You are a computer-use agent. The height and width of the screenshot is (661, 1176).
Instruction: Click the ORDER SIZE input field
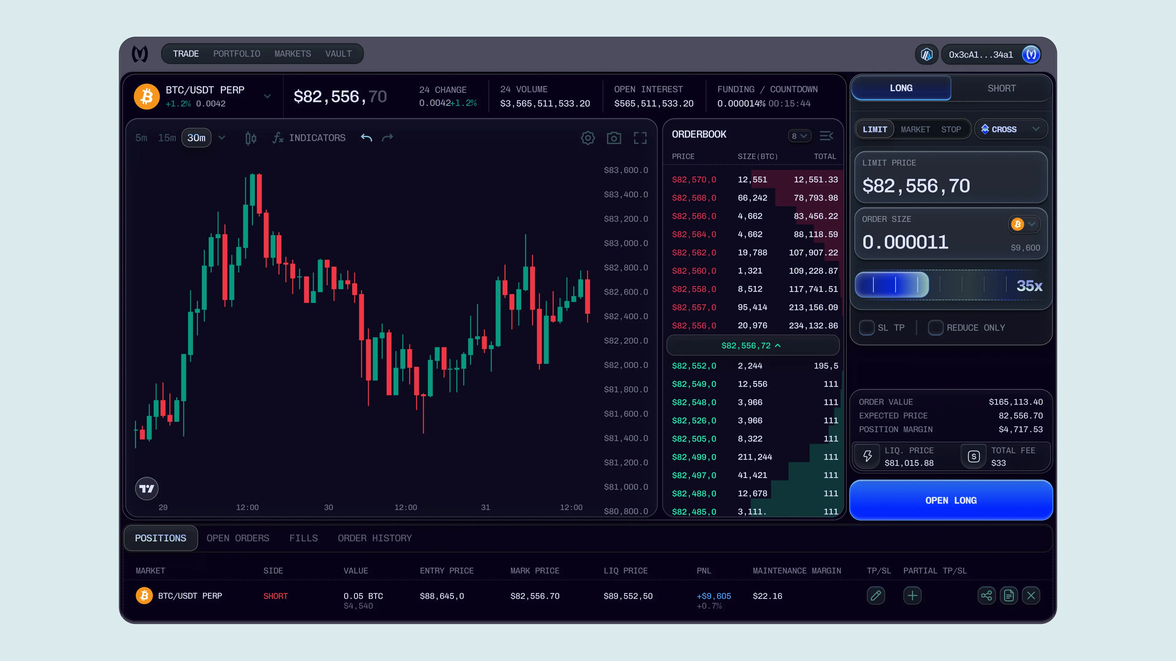pos(951,233)
